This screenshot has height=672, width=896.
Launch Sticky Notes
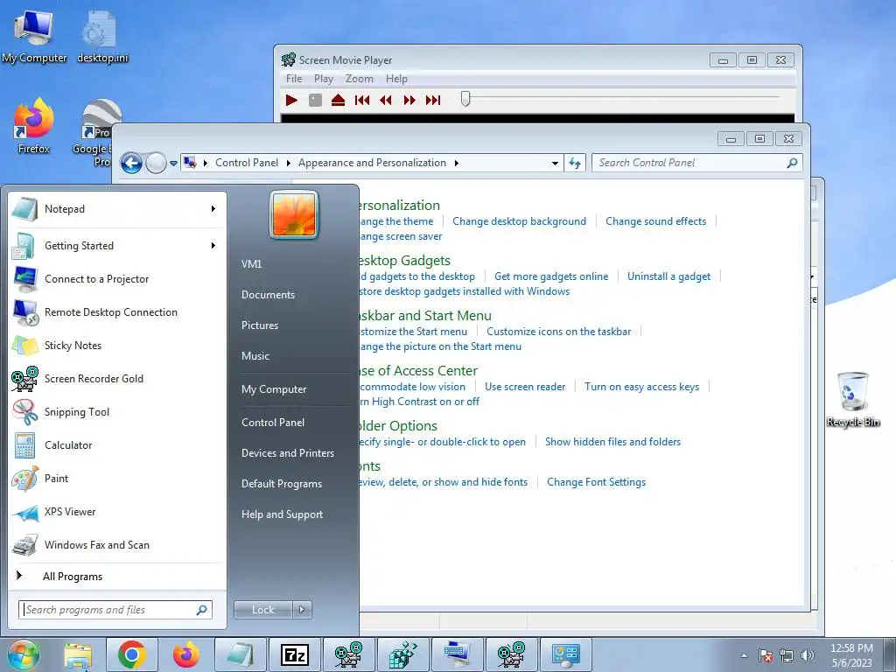click(115, 345)
